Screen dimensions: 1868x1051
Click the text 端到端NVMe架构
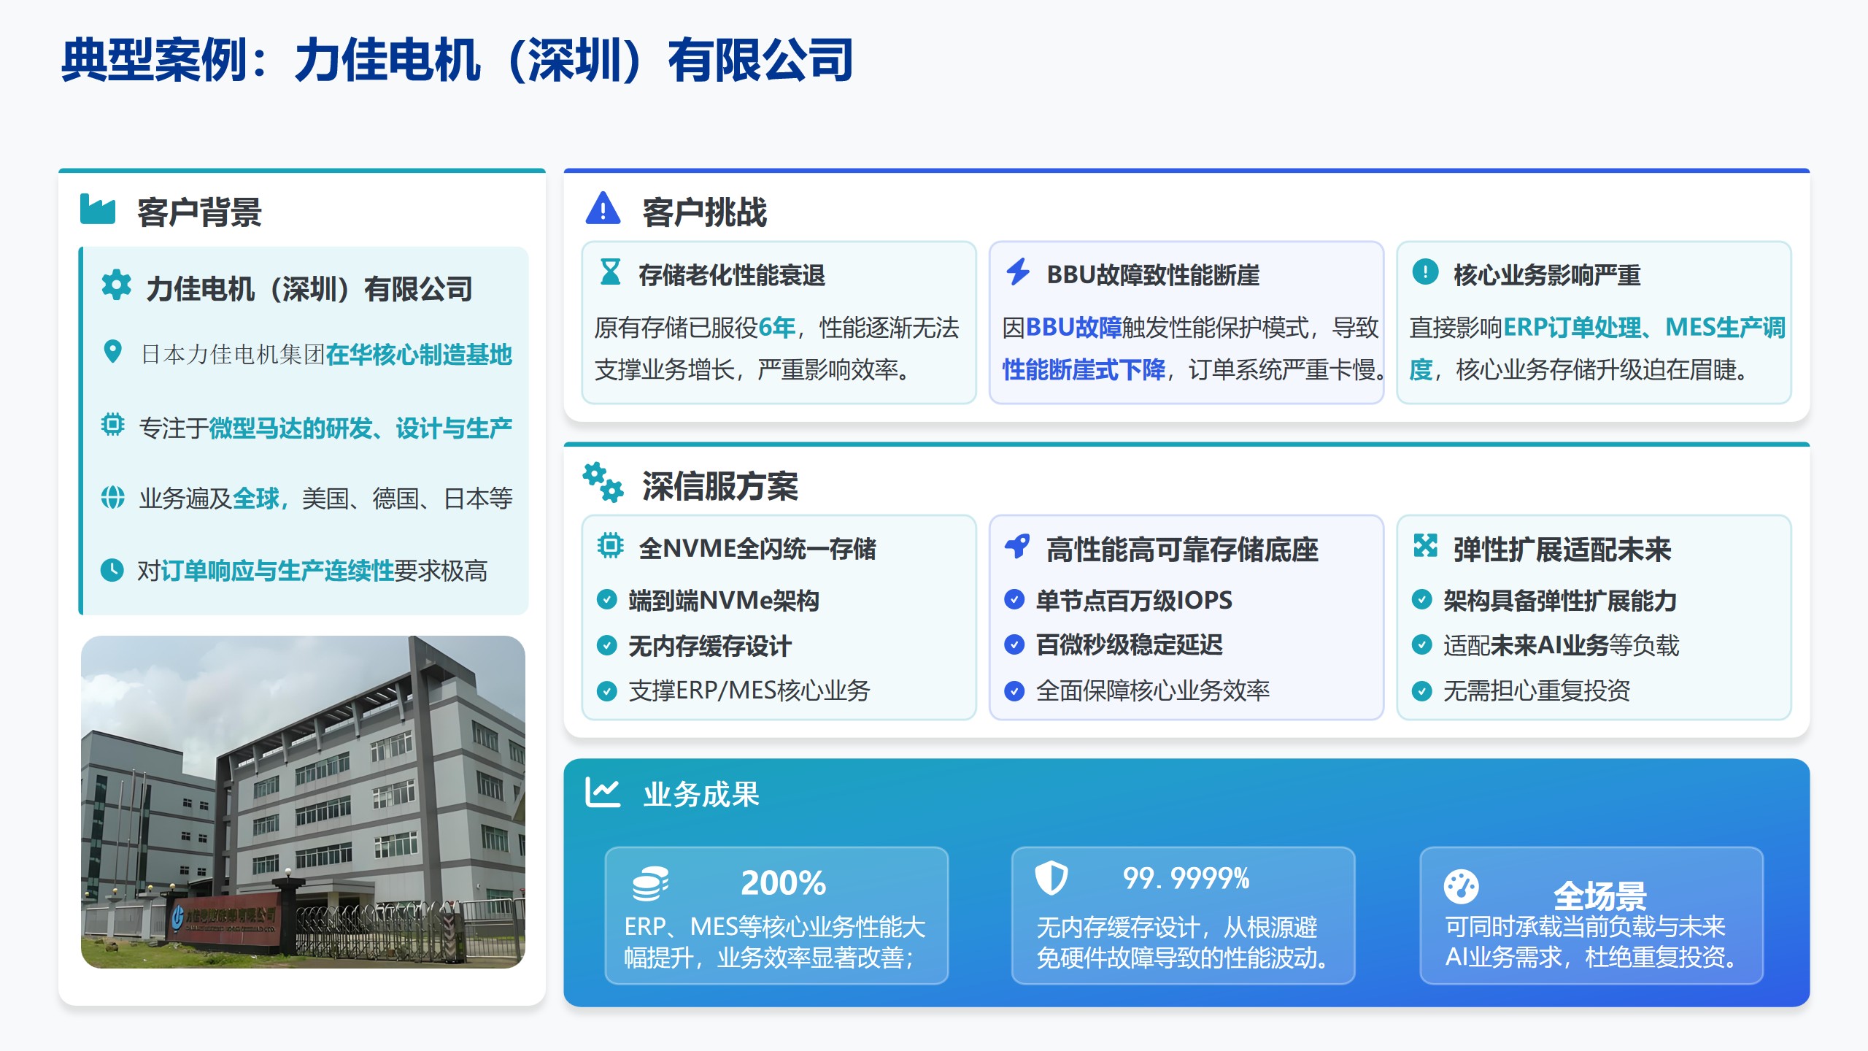click(724, 601)
